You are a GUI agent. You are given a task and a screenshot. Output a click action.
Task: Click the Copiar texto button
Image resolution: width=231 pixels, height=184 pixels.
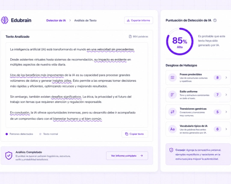[135, 134]
